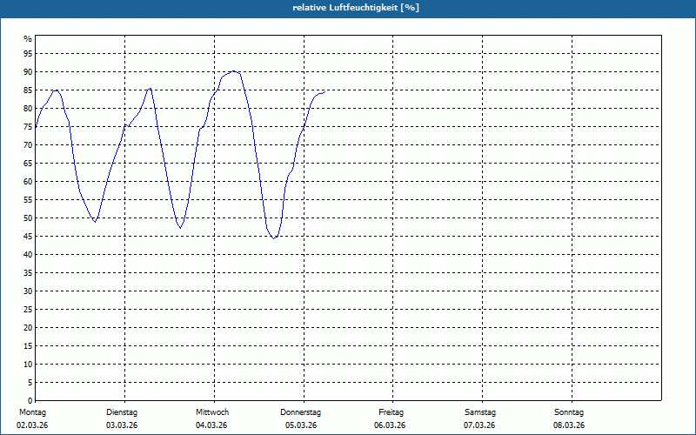Click the 85 y-axis value
696x435 pixels.
pyautogui.click(x=28, y=90)
